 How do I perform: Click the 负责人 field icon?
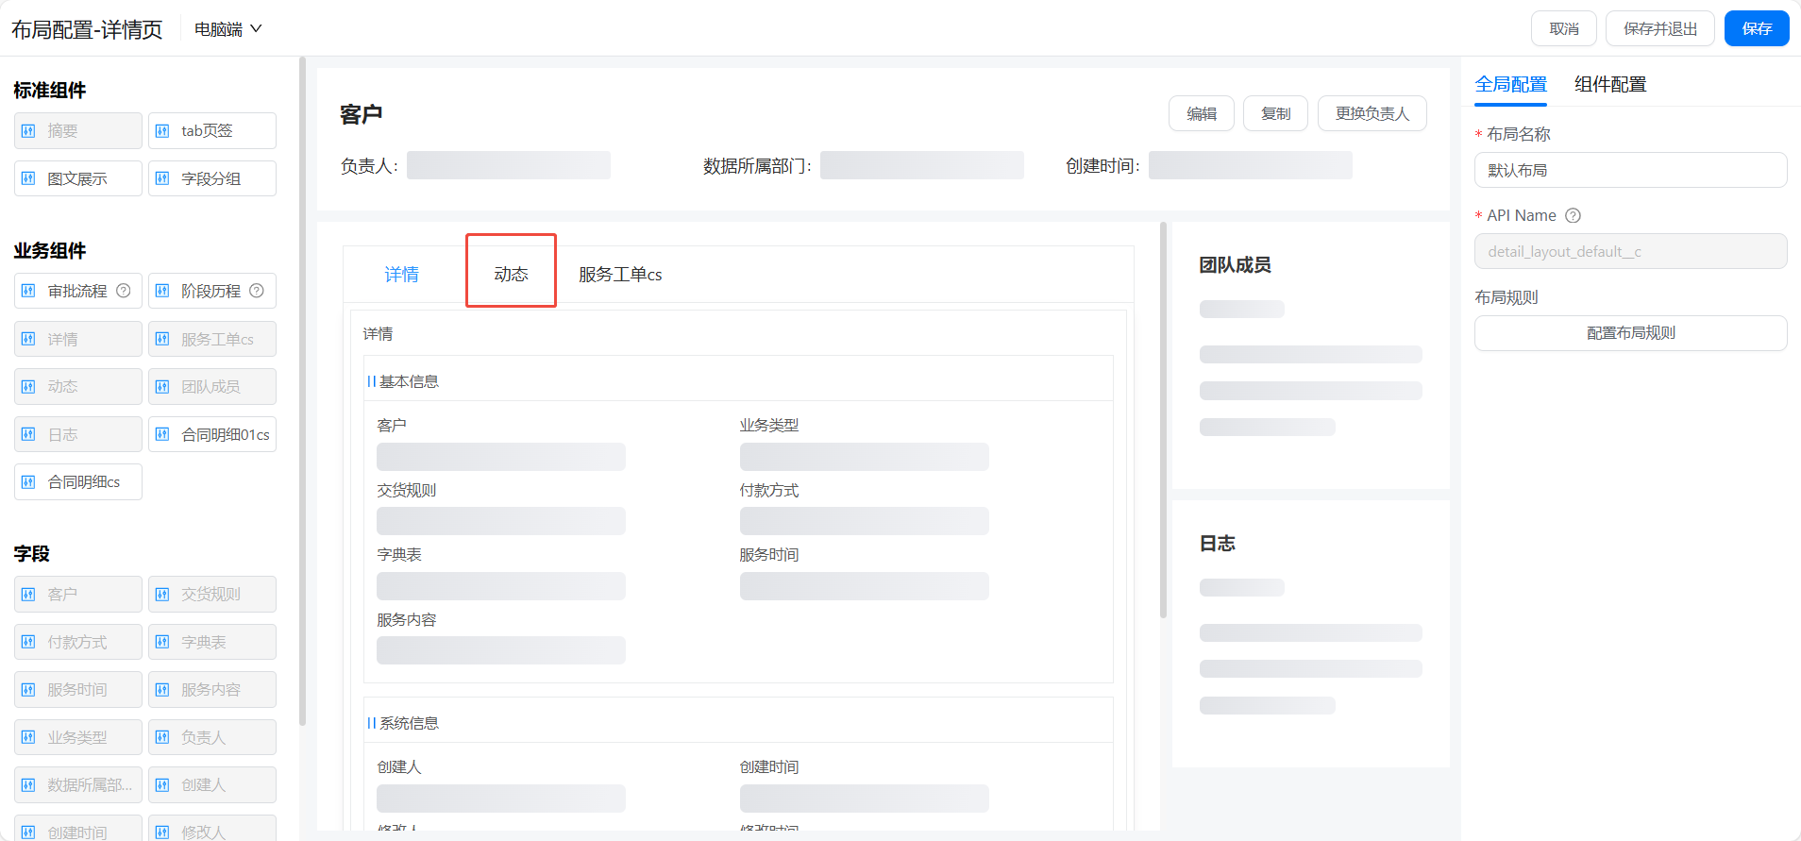click(x=162, y=737)
